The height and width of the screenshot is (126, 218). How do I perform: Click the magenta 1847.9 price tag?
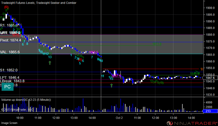pyautogui.click(x=117, y=76)
